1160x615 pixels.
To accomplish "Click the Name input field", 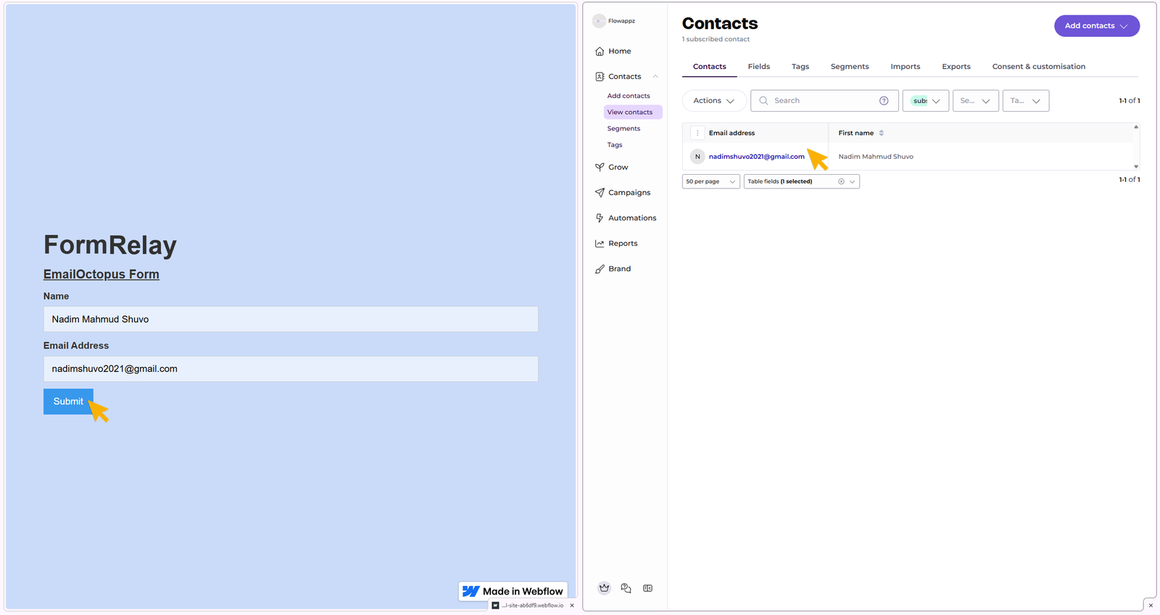I will 291,319.
